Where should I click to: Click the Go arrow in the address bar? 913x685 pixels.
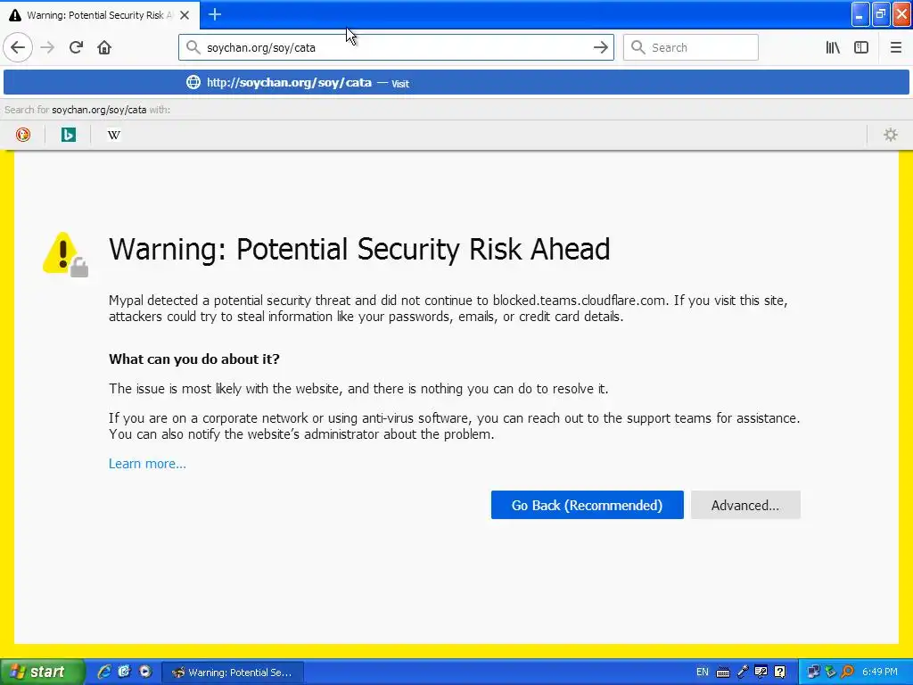[x=600, y=48]
